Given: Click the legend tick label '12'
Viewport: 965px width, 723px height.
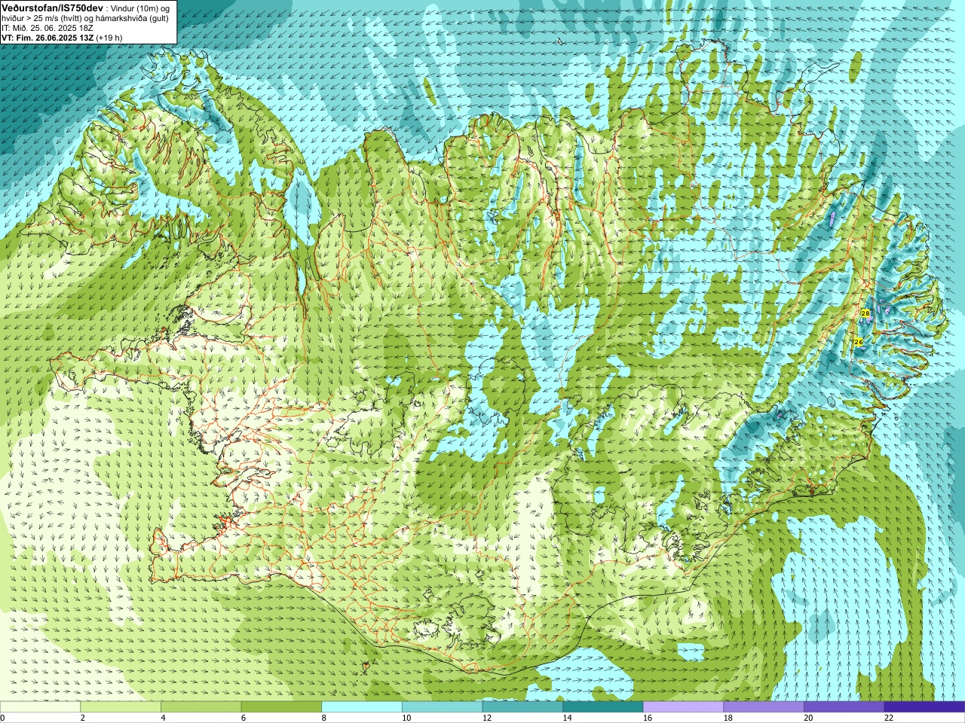Looking at the screenshot, I should 487,718.
